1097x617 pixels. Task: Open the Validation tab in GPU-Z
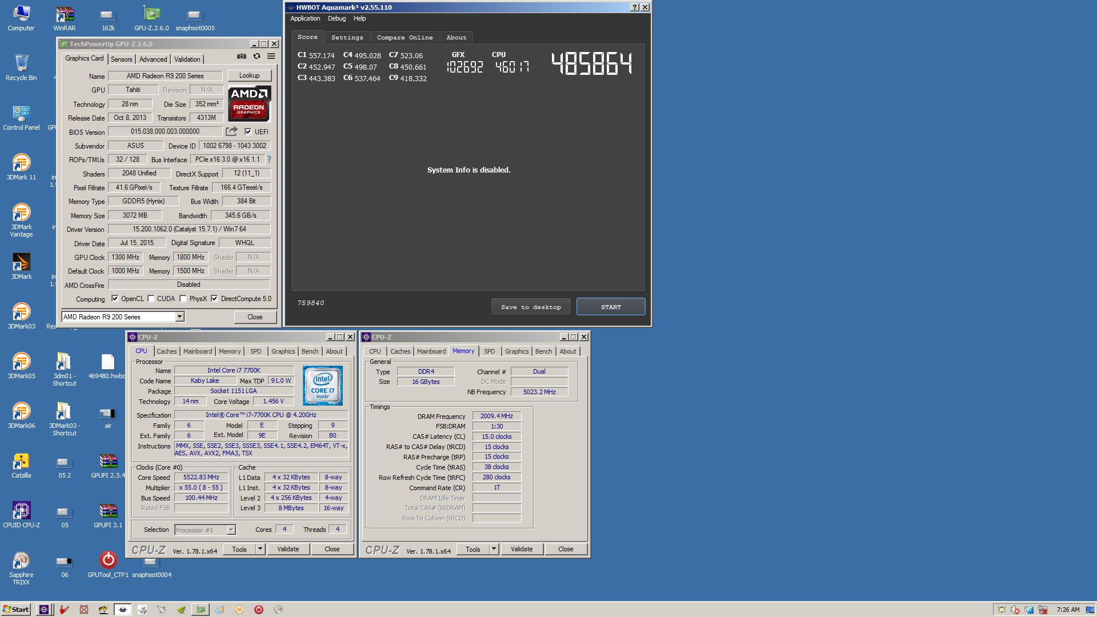[x=187, y=59]
